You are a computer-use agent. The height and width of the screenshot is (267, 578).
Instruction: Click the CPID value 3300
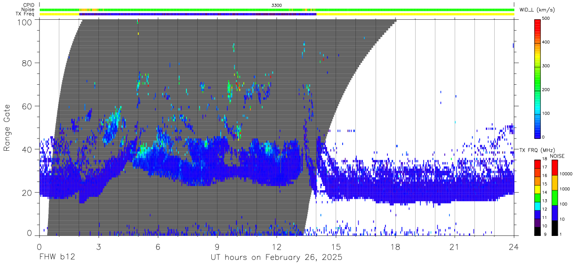pyautogui.click(x=277, y=5)
